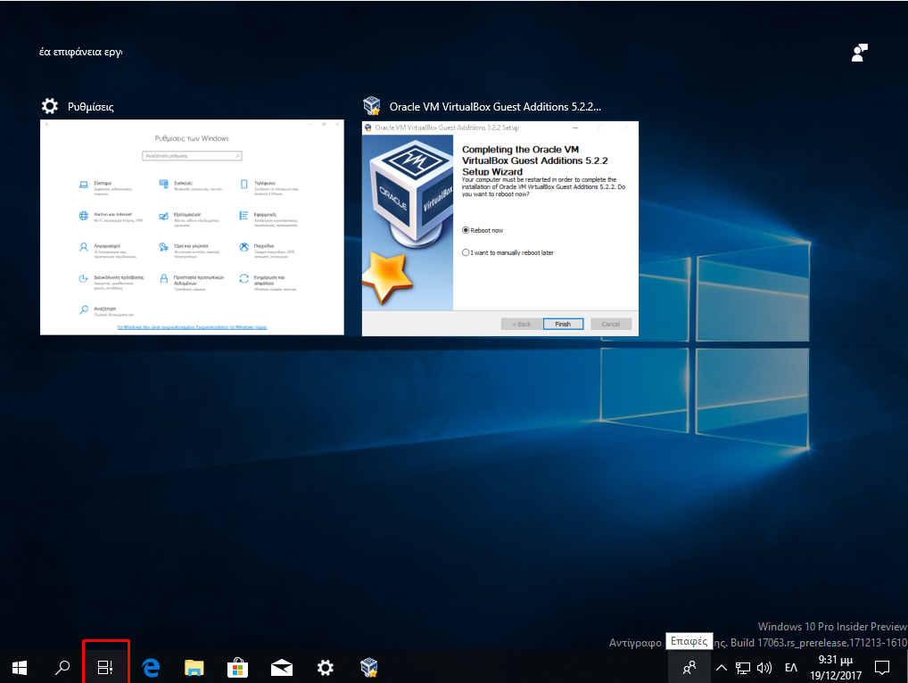
Task: Open File Explorer from the taskbar
Action: coord(194,668)
